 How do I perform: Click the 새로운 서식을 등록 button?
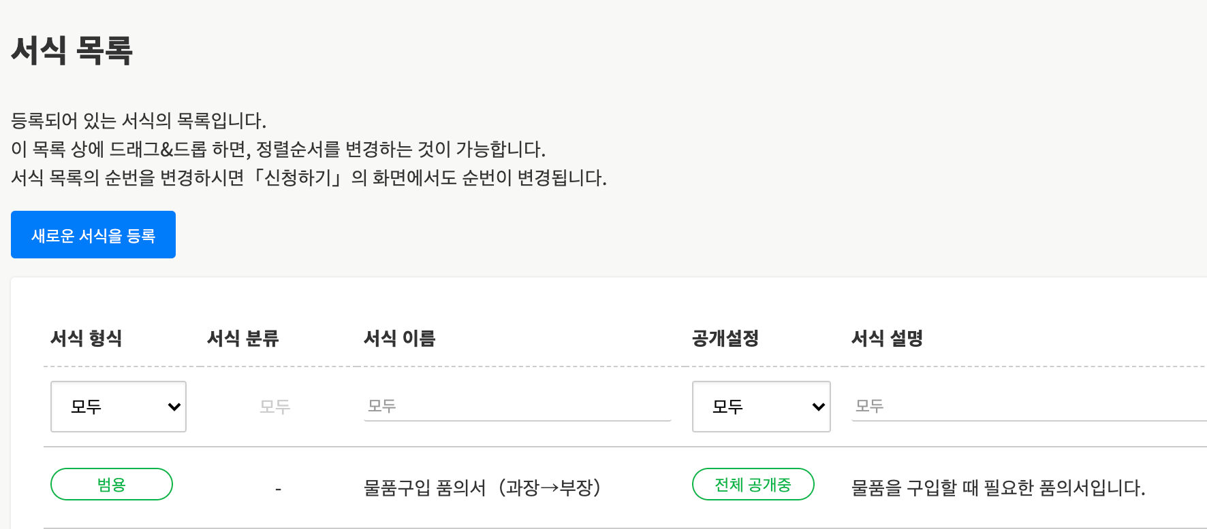pyautogui.click(x=93, y=235)
